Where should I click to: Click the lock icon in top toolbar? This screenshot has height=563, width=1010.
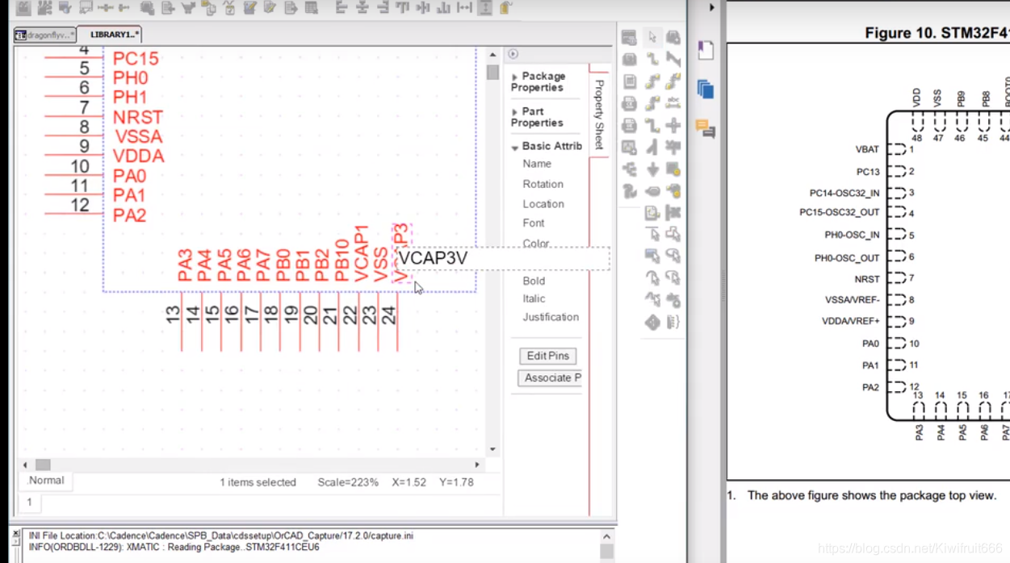pos(506,8)
